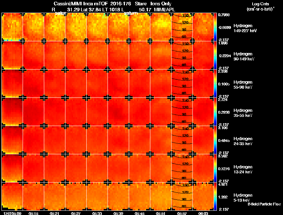
Task: Select the 35-55 keV panel at 05:39
Action: tap(118, 112)
